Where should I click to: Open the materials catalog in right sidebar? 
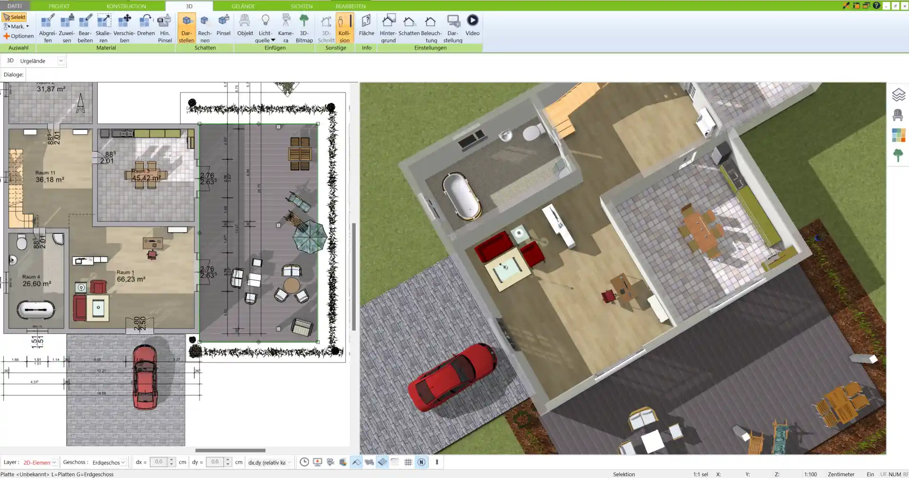pyautogui.click(x=898, y=135)
